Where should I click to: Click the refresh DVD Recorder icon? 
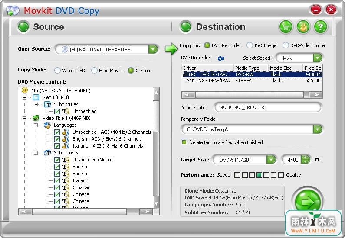coord(221,58)
